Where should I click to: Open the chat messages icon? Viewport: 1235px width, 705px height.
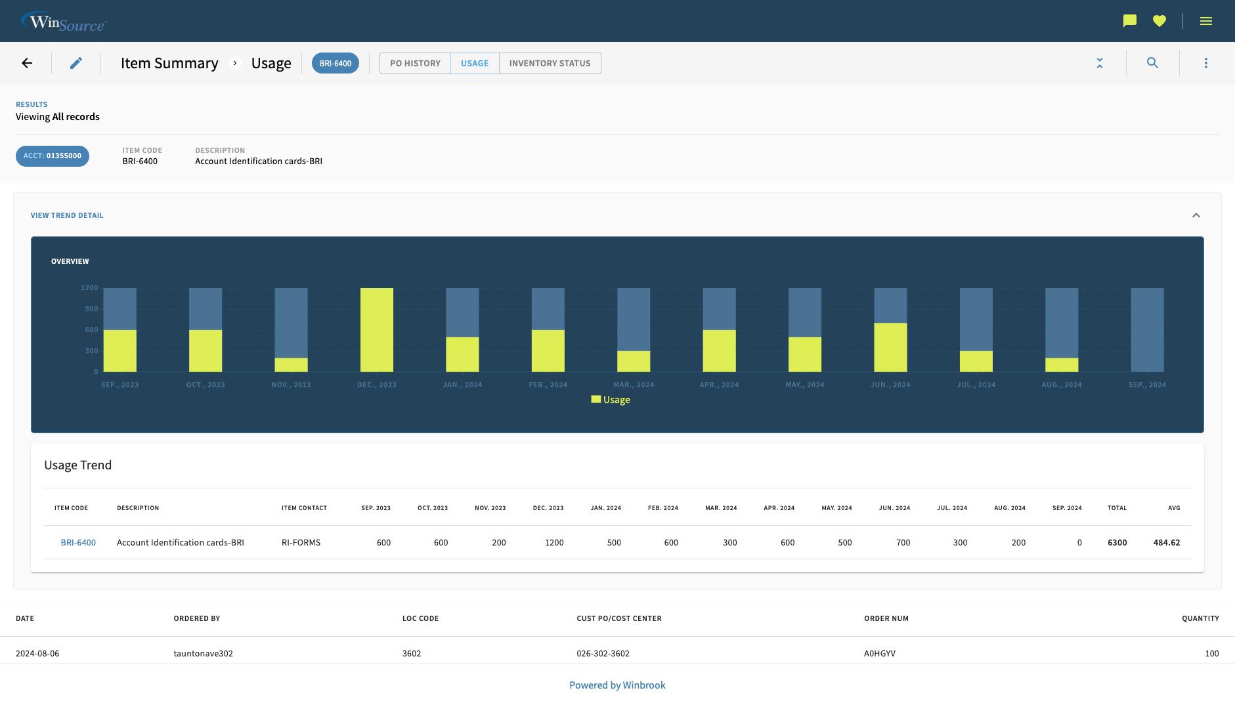1129,20
